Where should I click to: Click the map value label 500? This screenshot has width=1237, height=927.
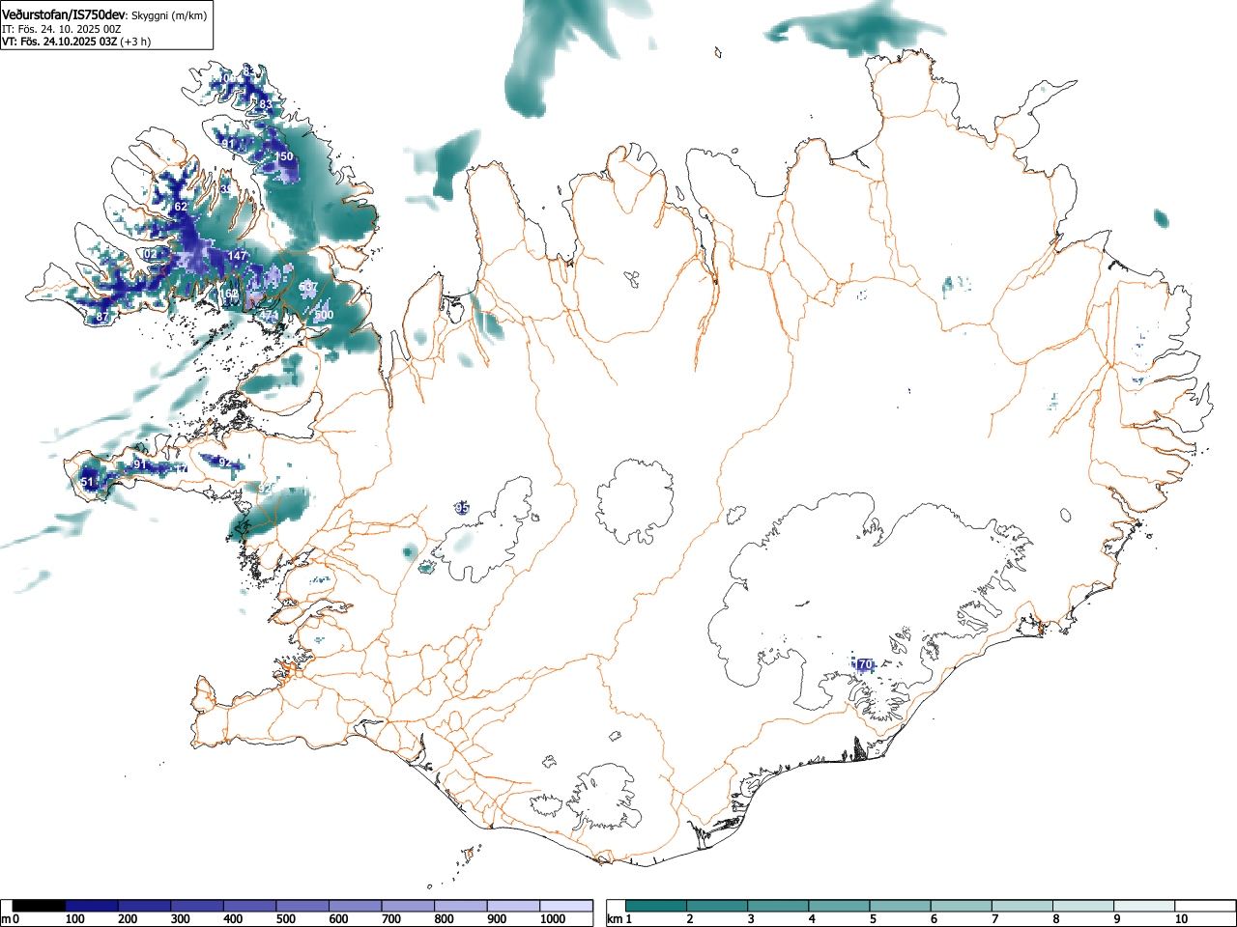(324, 315)
